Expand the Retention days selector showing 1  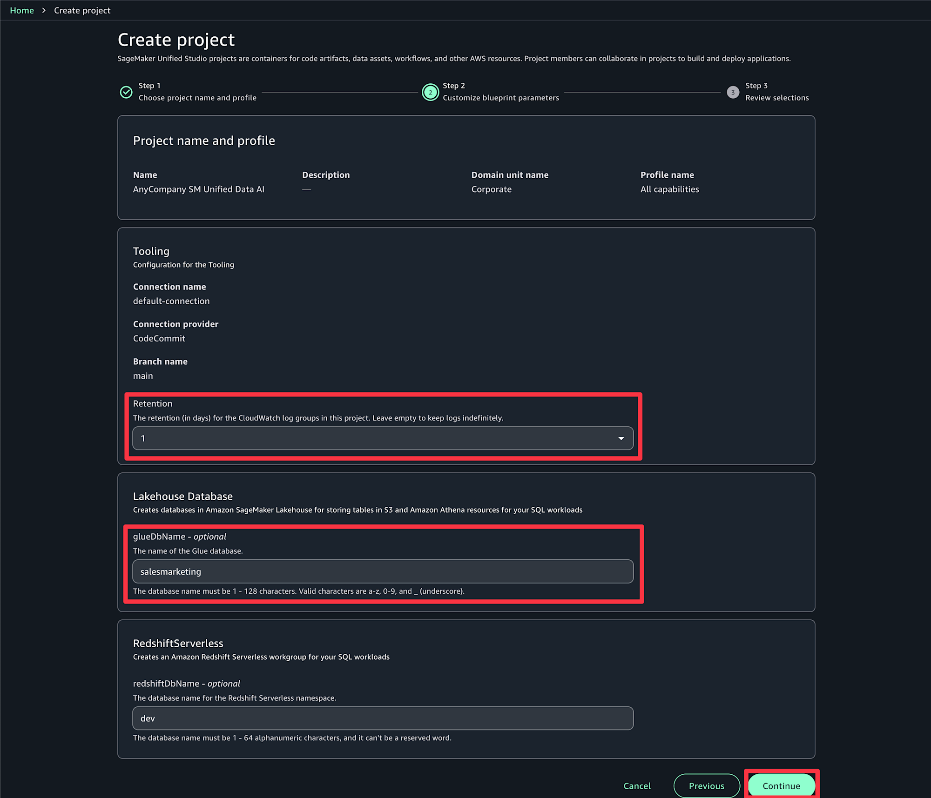pos(383,438)
